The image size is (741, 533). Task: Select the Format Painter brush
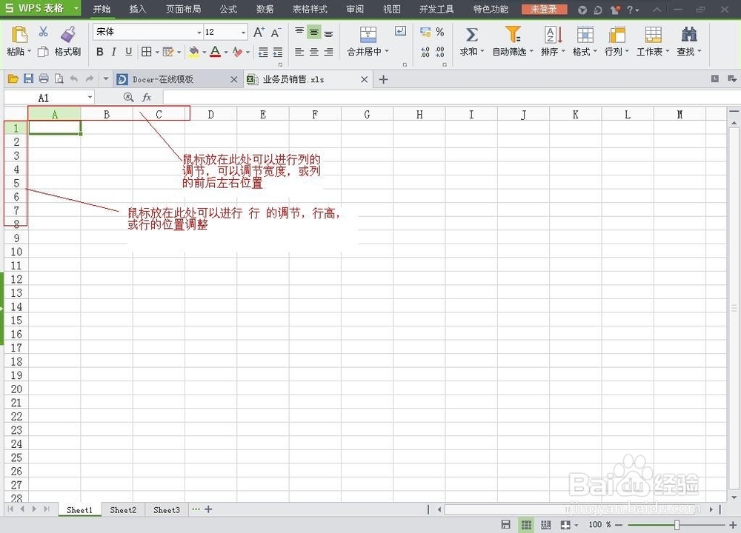click(x=68, y=35)
